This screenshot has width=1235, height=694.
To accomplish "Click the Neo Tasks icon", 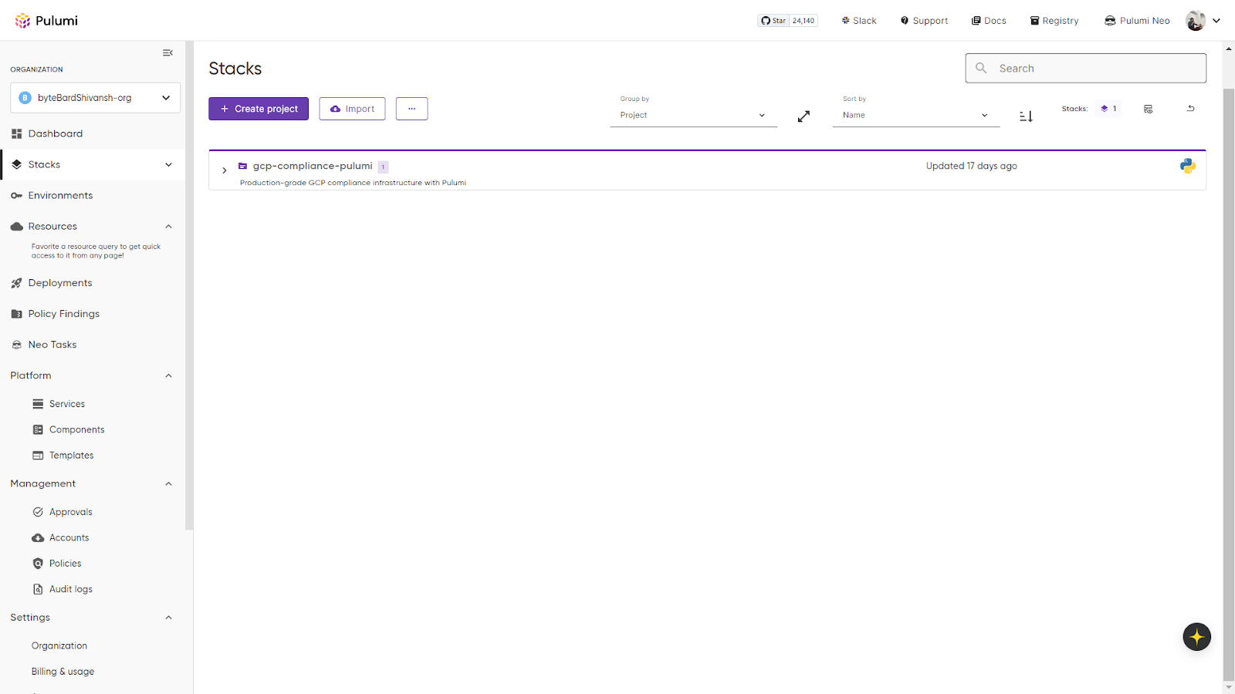I will pos(17,345).
